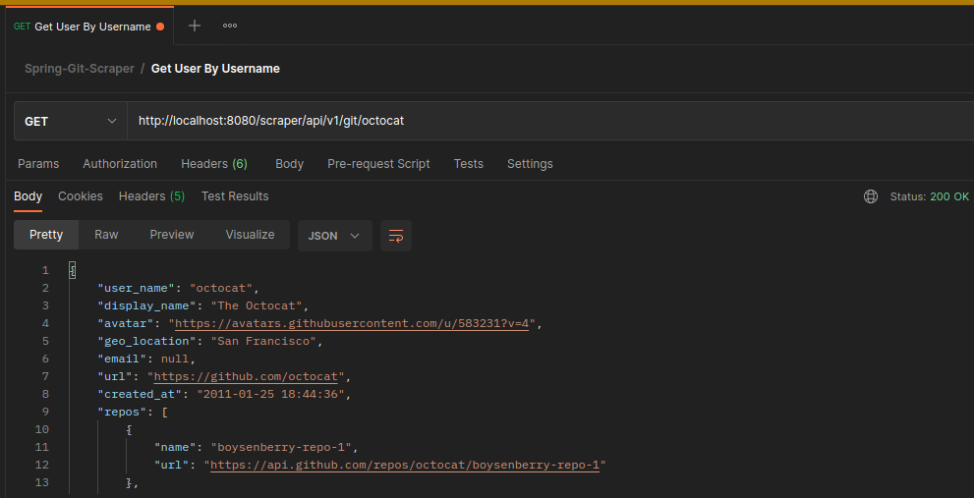Select the Pretty view mode

click(x=46, y=235)
